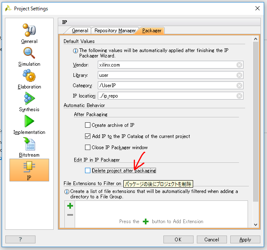Viewport: 267px width, 250px height.
Task: Click the Cancel button
Action: point(212,240)
